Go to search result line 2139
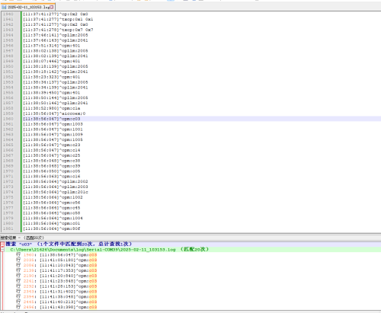Image resolution: width=381 pixels, height=313 pixels. tap(56, 270)
